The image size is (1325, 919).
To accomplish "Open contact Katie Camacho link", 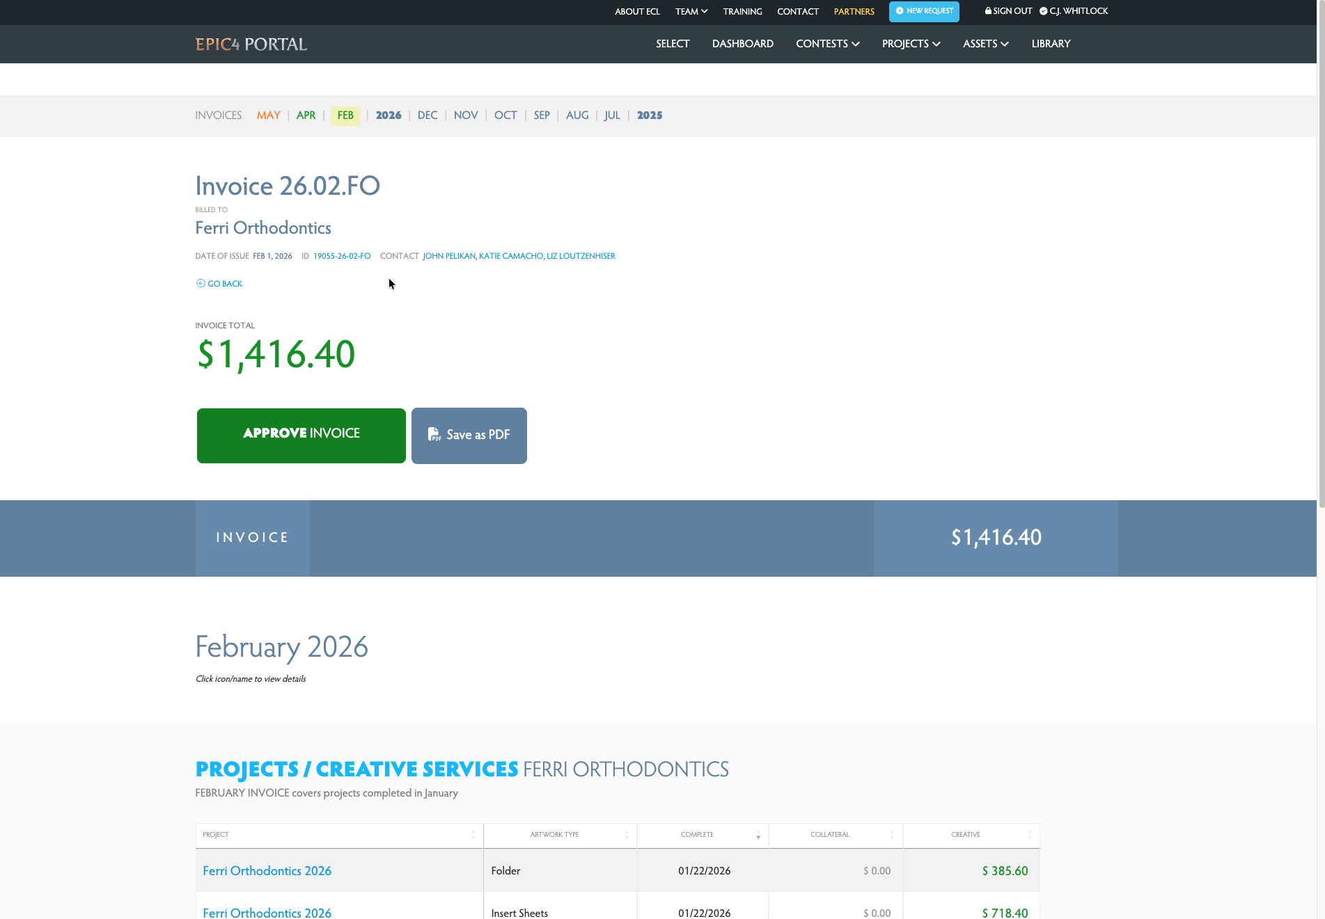I will tap(511, 256).
